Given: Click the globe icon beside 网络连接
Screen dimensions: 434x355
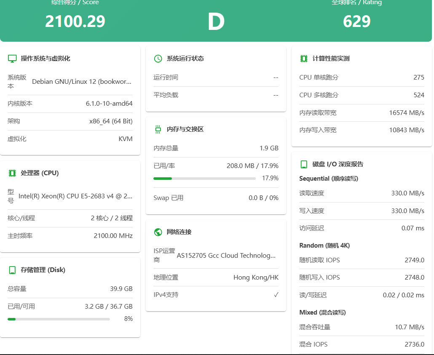Looking at the screenshot, I should 158,232.
